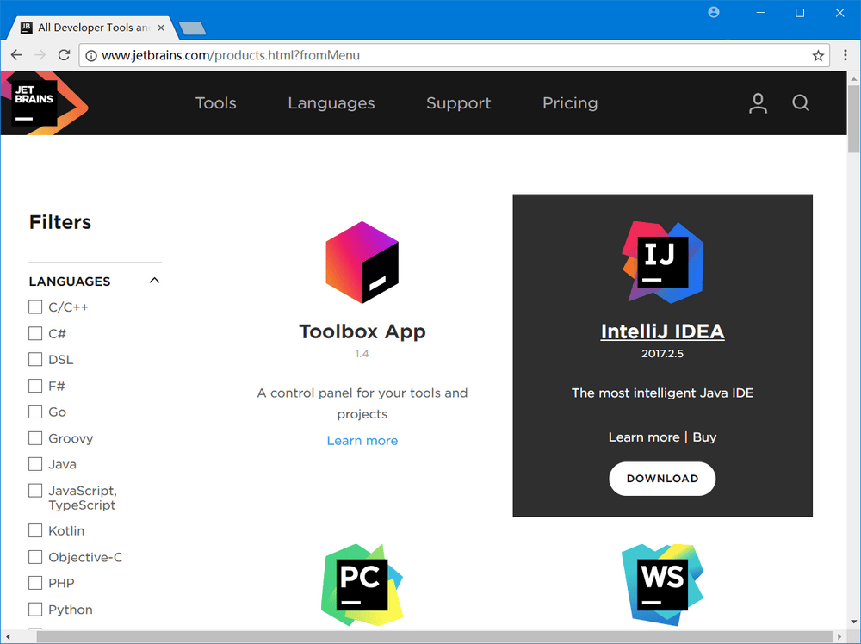The height and width of the screenshot is (644, 861).
Task: Click the IntelliJ IDEA IJ logo
Action: (662, 263)
